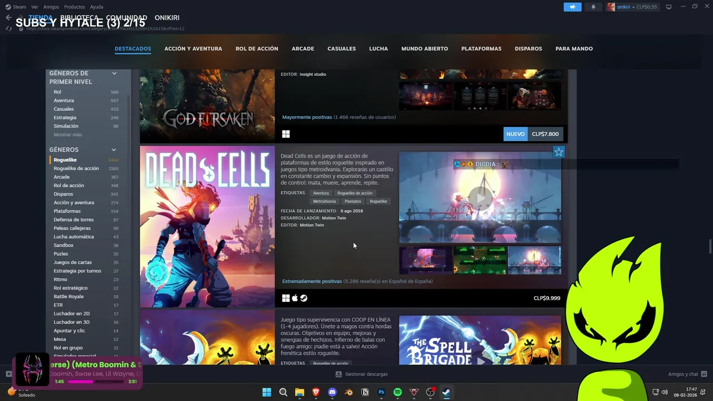Image resolution: width=713 pixels, height=401 pixels.
Task: Collapse the Géneros filter section
Action: tap(114, 150)
